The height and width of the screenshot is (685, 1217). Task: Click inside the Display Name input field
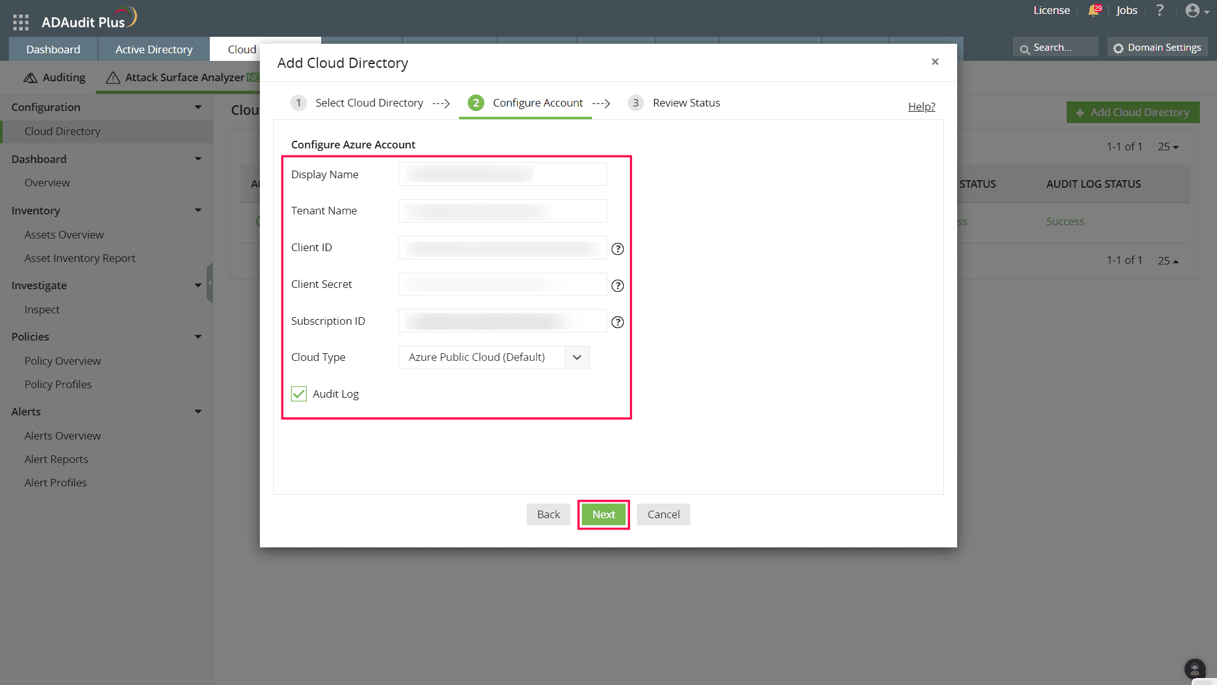tap(501, 174)
